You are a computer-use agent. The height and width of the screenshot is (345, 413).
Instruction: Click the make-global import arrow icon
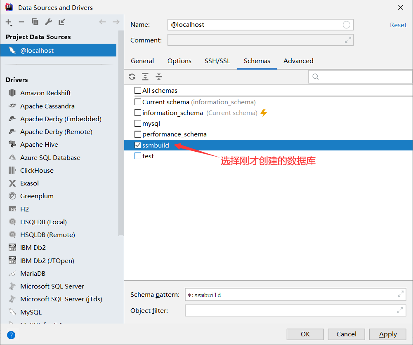[61, 22]
